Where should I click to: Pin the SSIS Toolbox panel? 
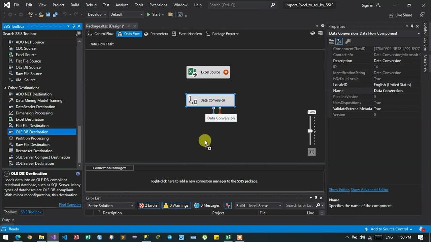click(73, 26)
